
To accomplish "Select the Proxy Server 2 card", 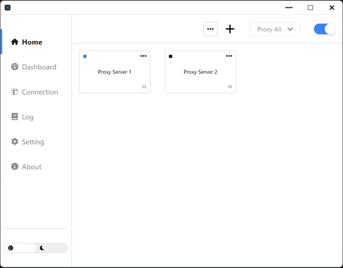I will pyautogui.click(x=200, y=72).
